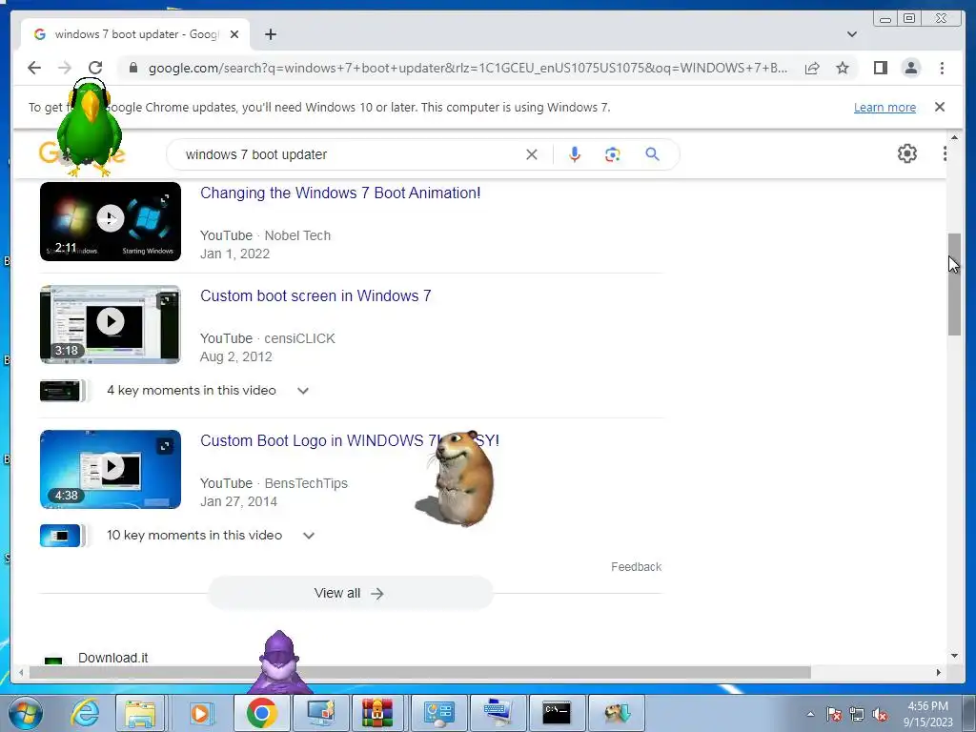976x732 pixels.
Task: Click the horizontal scrollbar thumb
Action: point(420,672)
